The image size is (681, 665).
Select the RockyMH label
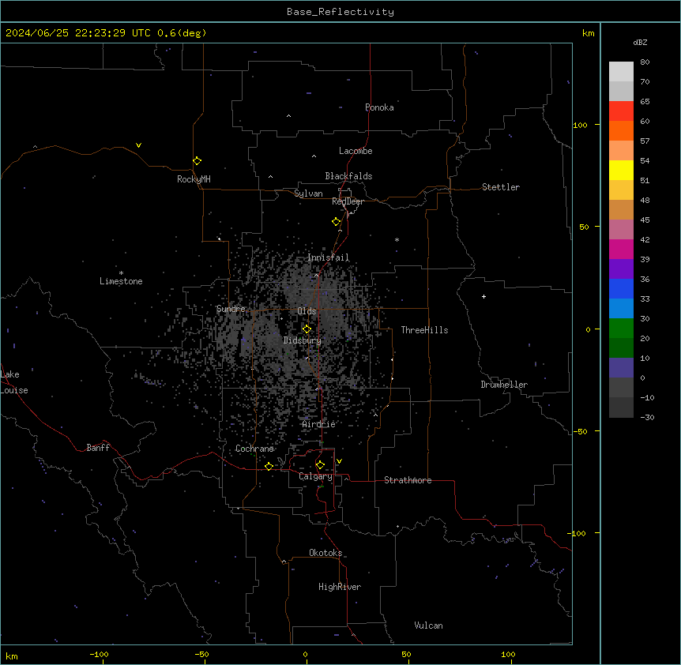point(194,179)
